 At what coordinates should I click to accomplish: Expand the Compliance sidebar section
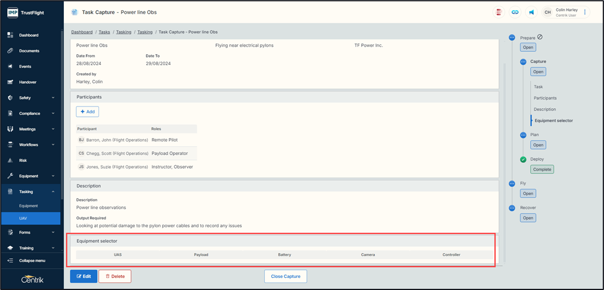53,113
